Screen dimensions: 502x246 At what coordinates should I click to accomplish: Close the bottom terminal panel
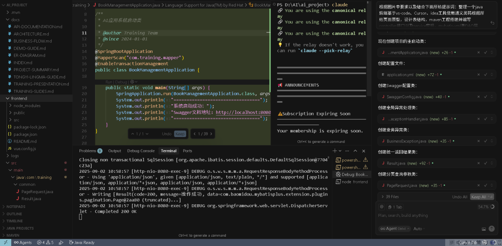(363, 151)
